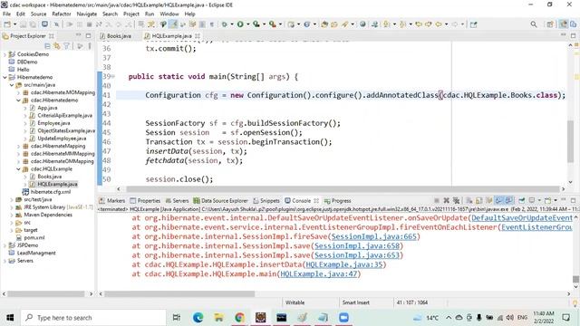
Task: Open the HQLExample.java:47 stack trace link
Action: (x=318, y=273)
